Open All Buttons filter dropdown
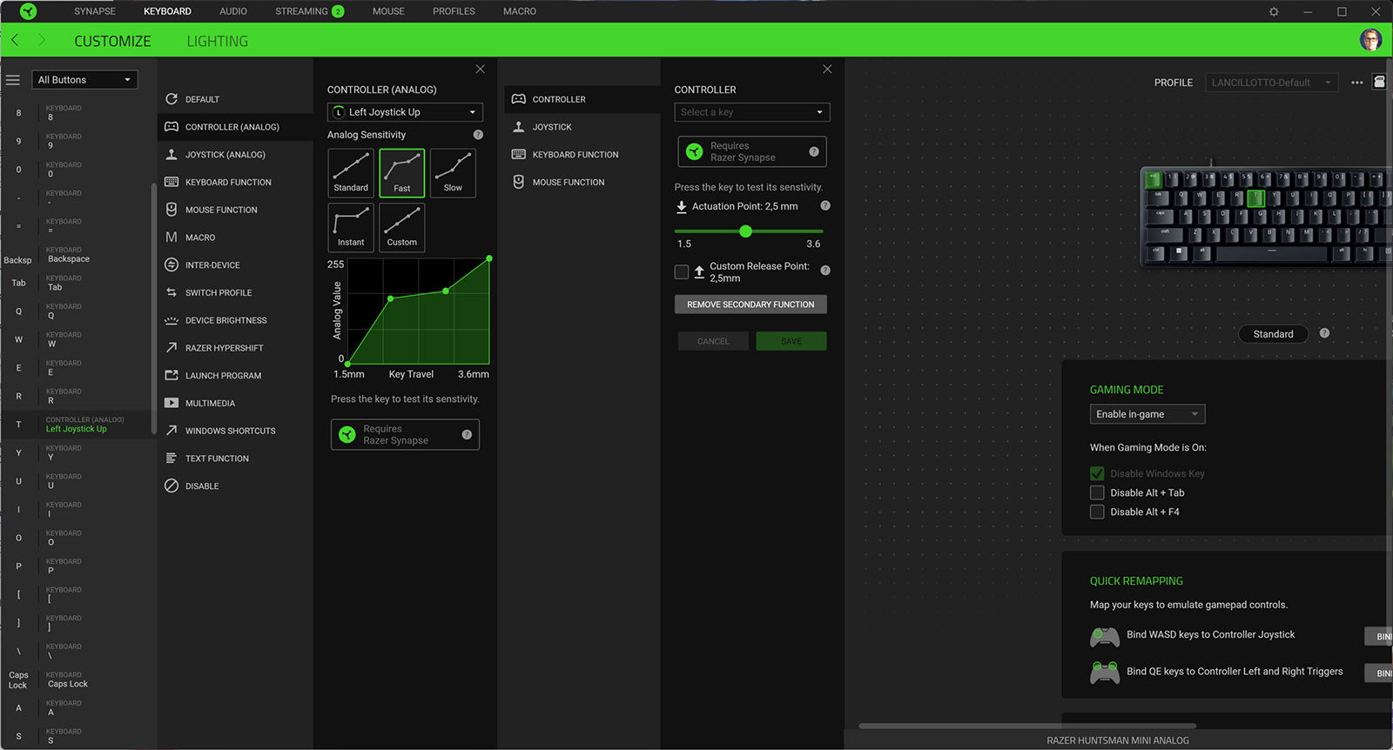This screenshot has width=1393, height=750. tap(84, 80)
